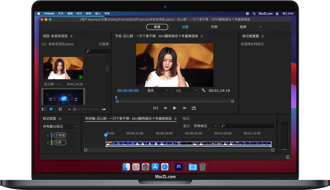Screen dimensions: 330x190
Task: Click the export frame icon
Action: coord(194,108)
